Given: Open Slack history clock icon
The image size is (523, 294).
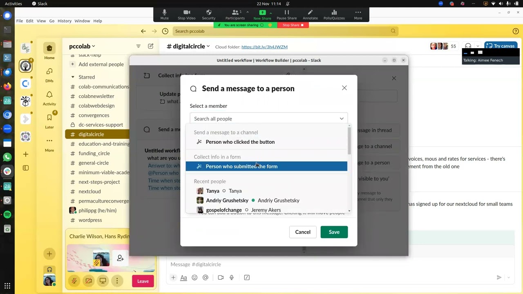Looking at the screenshot, I should click(165, 31).
